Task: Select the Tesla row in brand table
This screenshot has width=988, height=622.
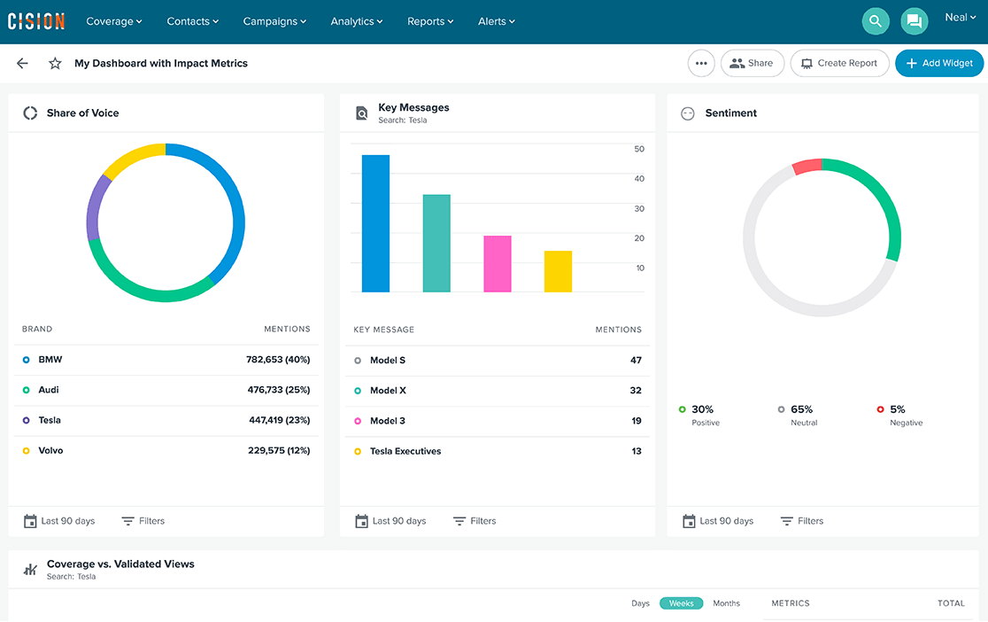Action: coord(166,421)
